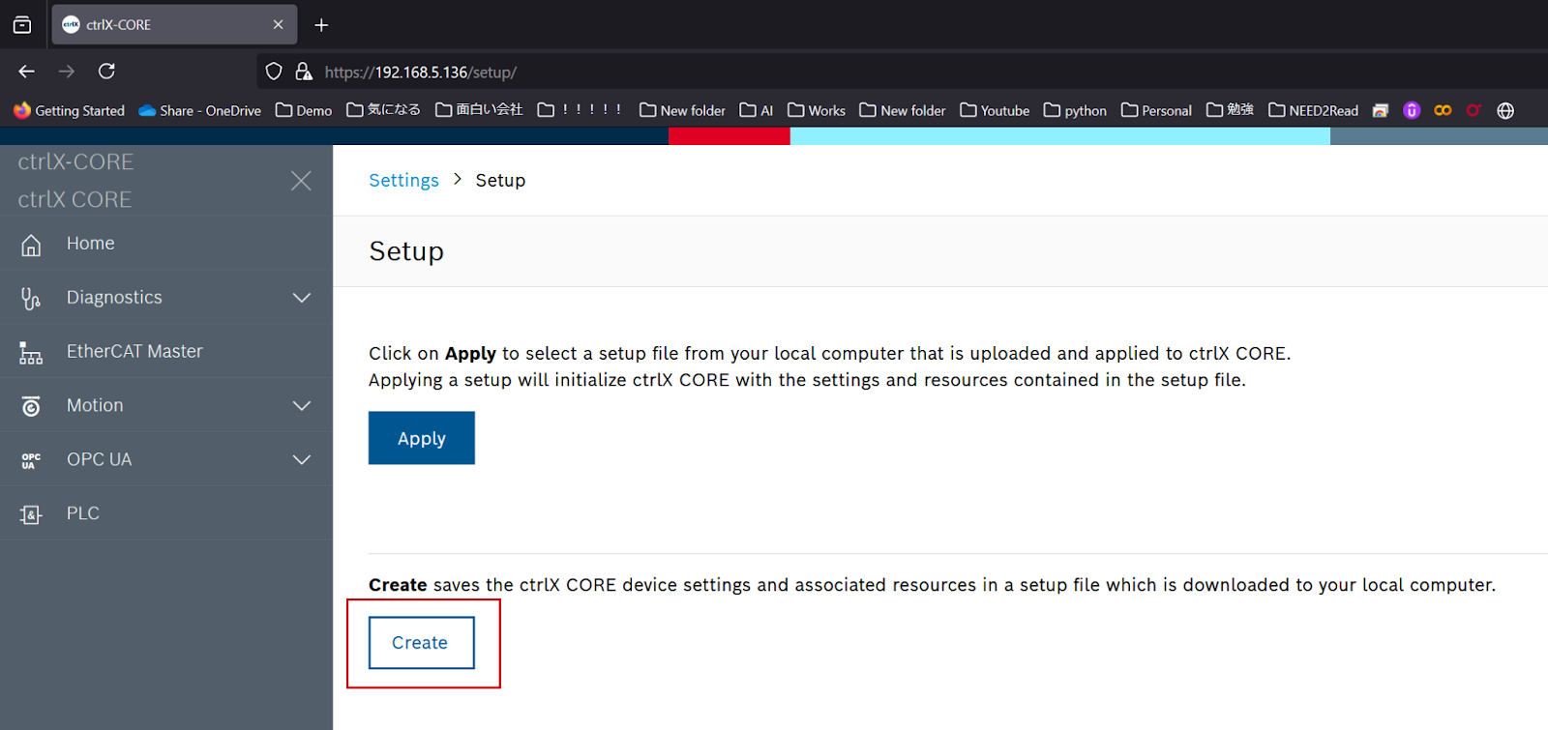This screenshot has width=1548, height=730.
Task: Click the URL address bar field
Action: [x=900, y=72]
